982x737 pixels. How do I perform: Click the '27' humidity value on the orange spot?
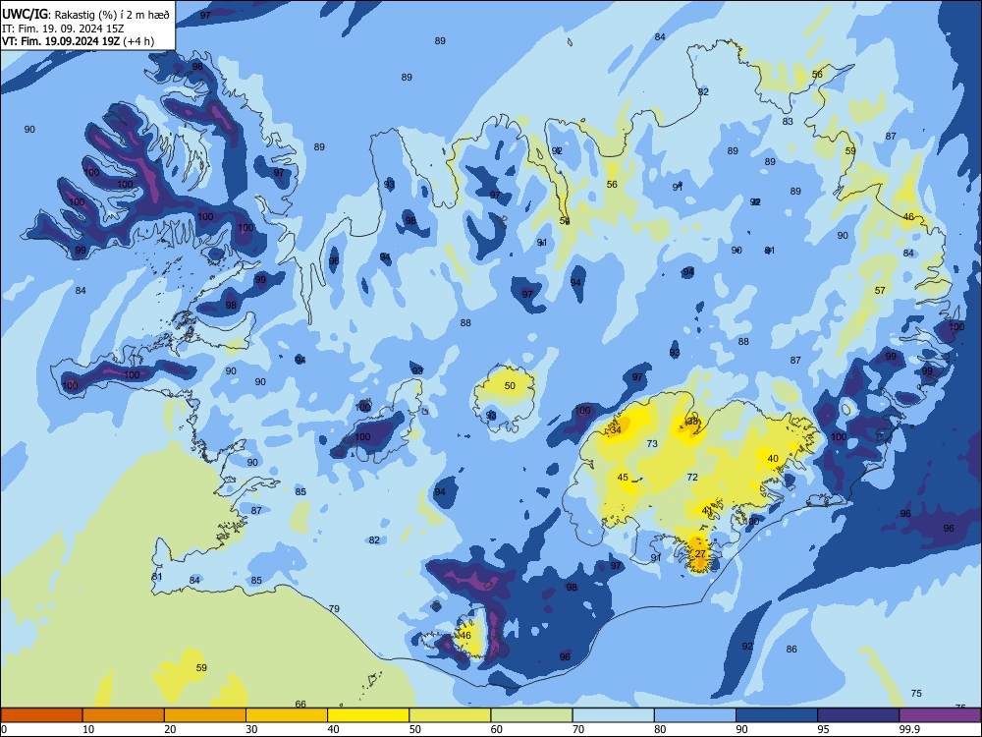tap(700, 553)
